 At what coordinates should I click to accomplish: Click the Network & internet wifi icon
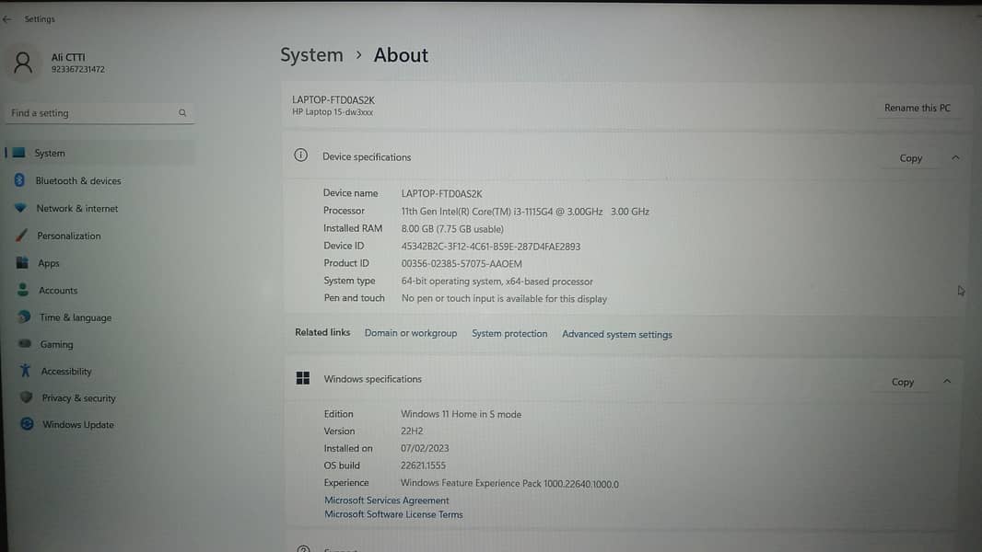[20, 209]
